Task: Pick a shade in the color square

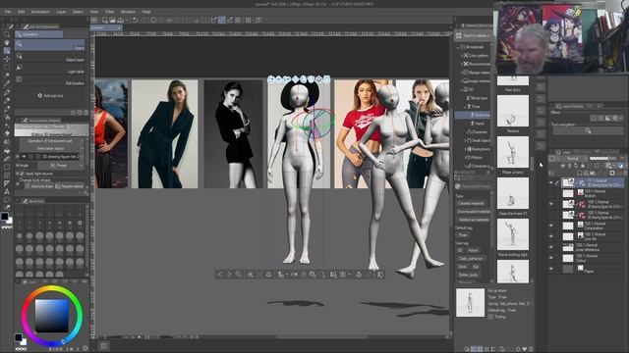Action: 51,316
